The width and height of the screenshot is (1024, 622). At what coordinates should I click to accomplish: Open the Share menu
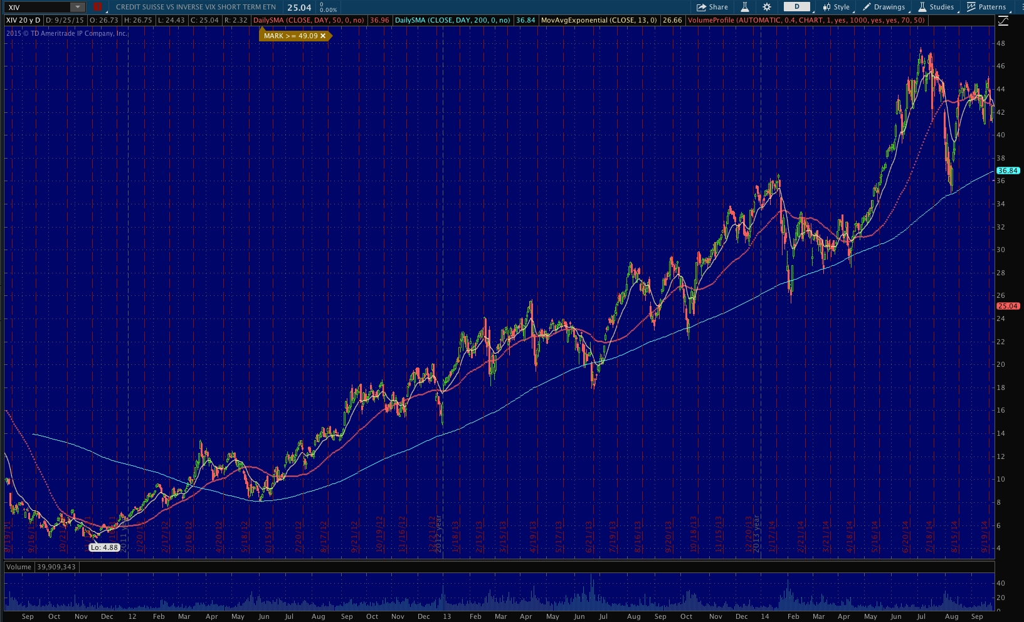(x=712, y=7)
